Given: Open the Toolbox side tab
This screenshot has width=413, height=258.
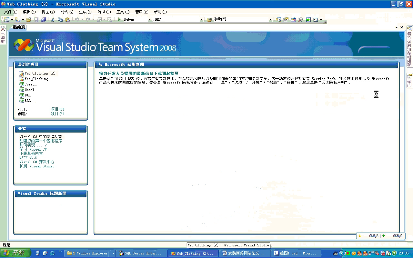Looking at the screenshot, I should (3, 35).
